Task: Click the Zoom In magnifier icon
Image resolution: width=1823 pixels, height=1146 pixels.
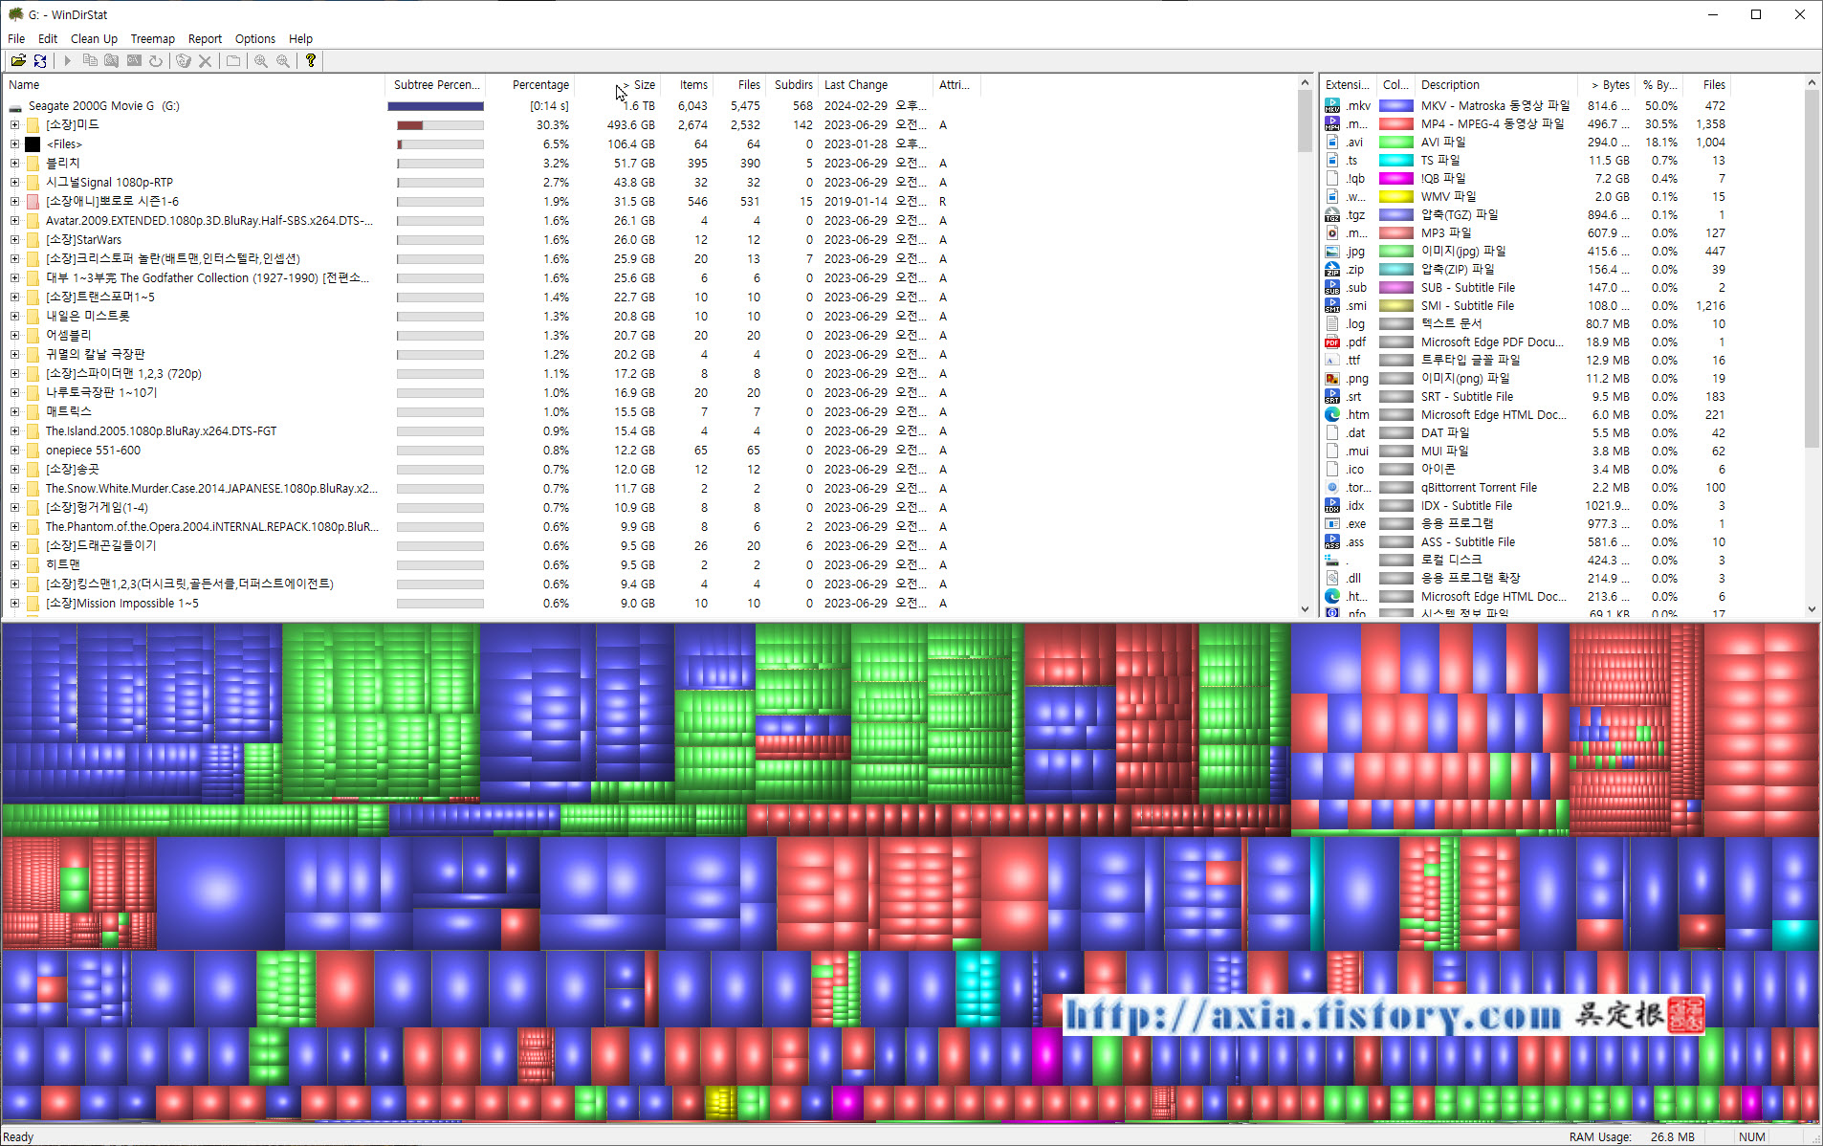Action: 261,60
